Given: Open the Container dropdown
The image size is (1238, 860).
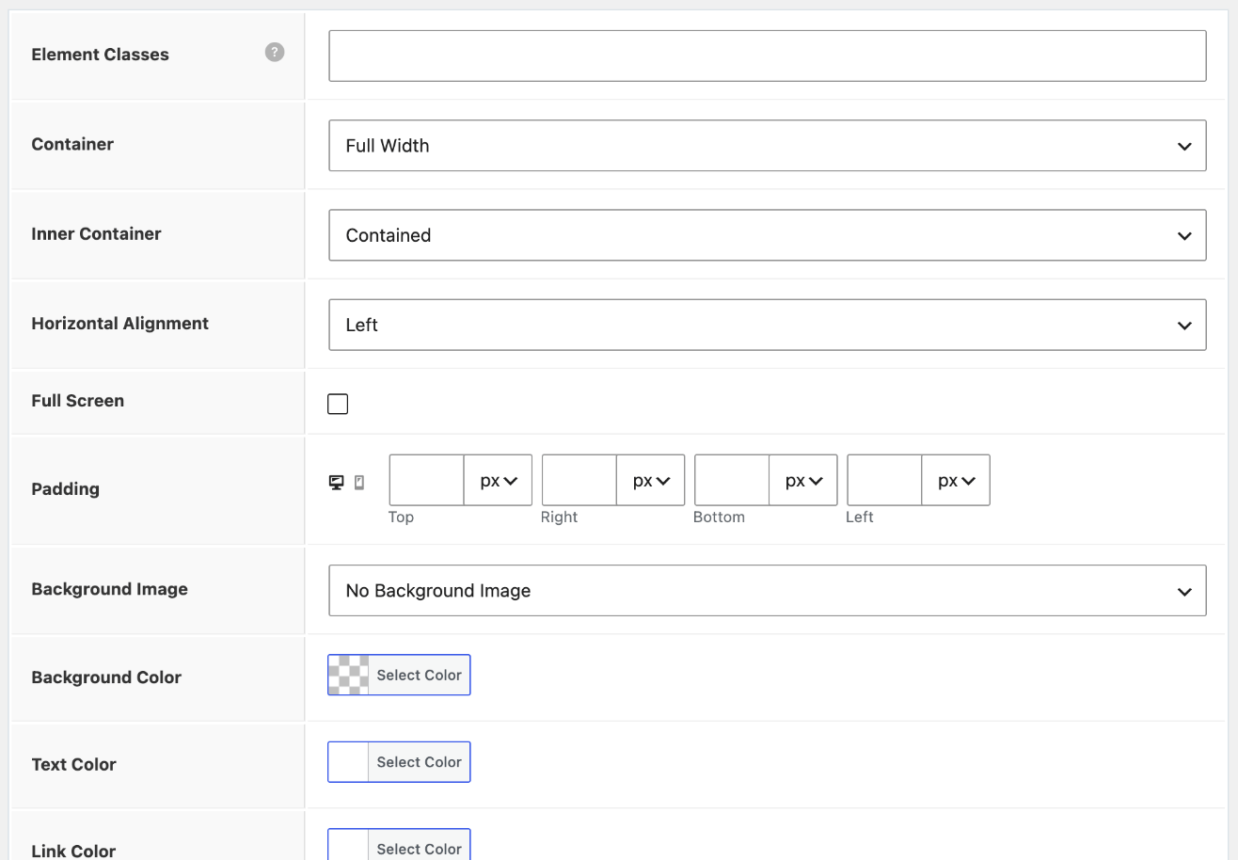Looking at the screenshot, I should 767,146.
